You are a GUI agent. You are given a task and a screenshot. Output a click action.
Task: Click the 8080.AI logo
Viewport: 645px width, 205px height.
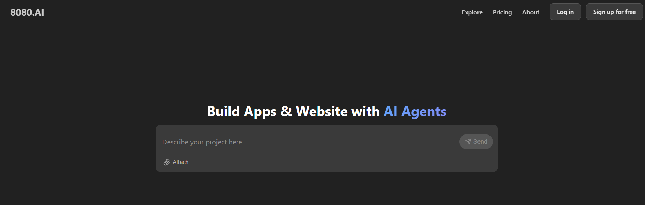[27, 12]
